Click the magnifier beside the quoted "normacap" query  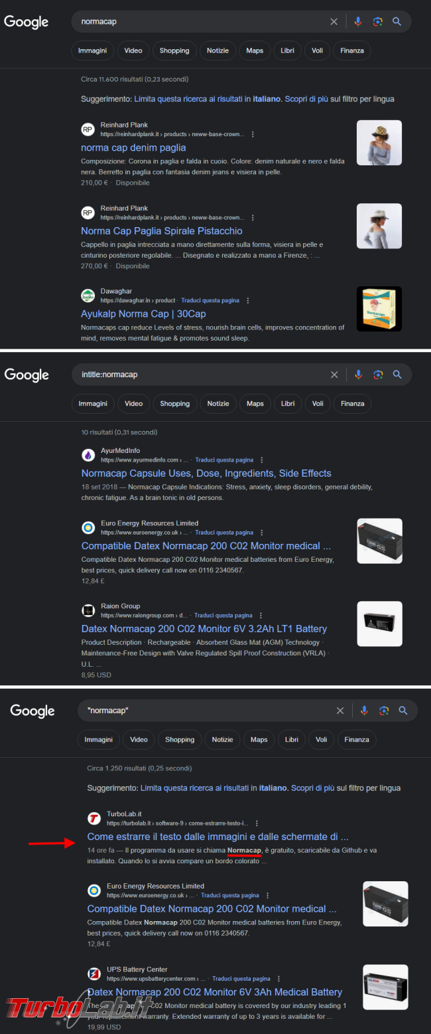pos(402,711)
